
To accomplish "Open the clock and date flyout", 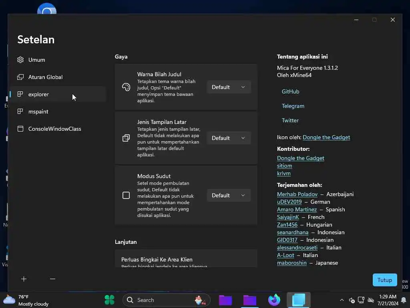I will 388,300.
